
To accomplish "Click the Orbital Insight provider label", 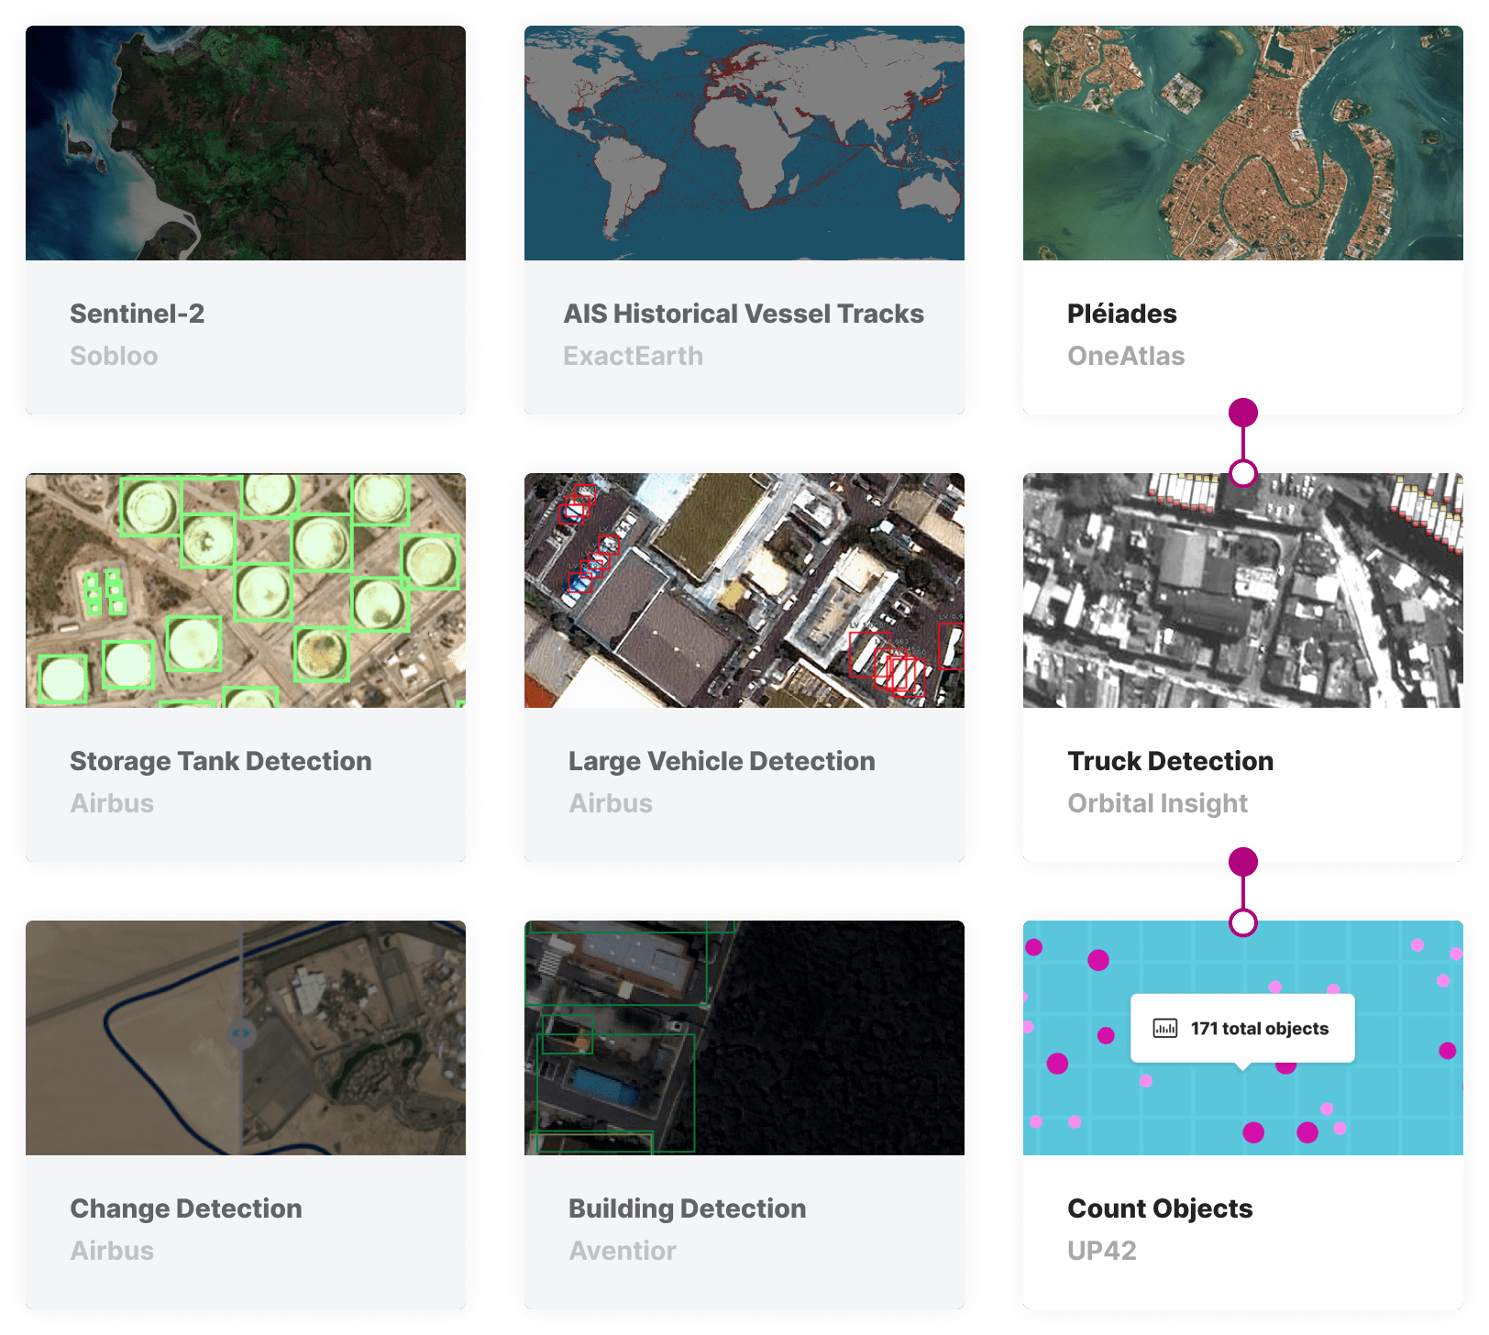I will [1157, 803].
